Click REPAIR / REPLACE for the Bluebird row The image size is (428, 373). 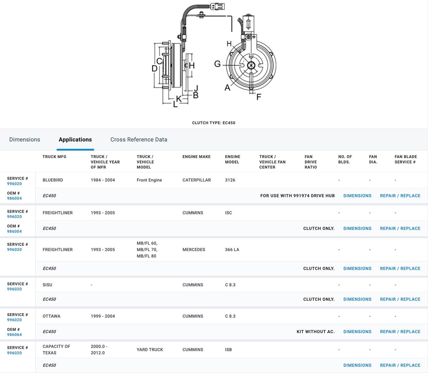(x=400, y=196)
